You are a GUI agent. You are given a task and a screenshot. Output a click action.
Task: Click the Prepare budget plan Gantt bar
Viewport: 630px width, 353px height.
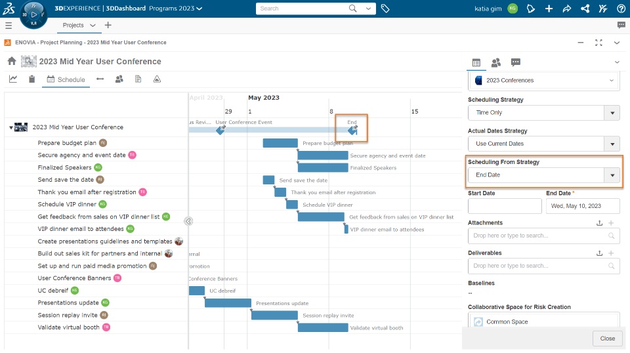(280, 143)
